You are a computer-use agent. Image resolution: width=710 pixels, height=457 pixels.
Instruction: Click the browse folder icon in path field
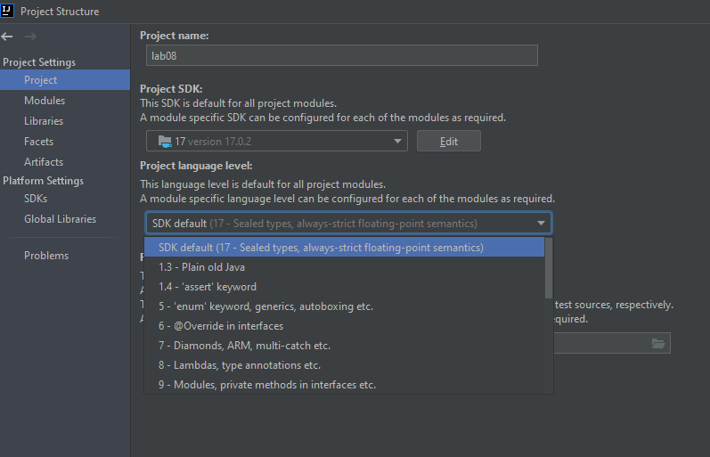[658, 344]
